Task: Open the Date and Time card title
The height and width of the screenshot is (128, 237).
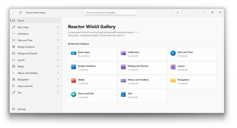Action: tap(185, 52)
